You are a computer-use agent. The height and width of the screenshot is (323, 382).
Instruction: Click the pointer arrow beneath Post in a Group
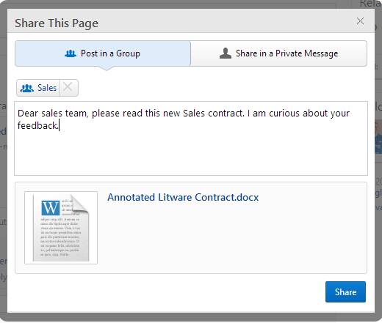(107, 68)
